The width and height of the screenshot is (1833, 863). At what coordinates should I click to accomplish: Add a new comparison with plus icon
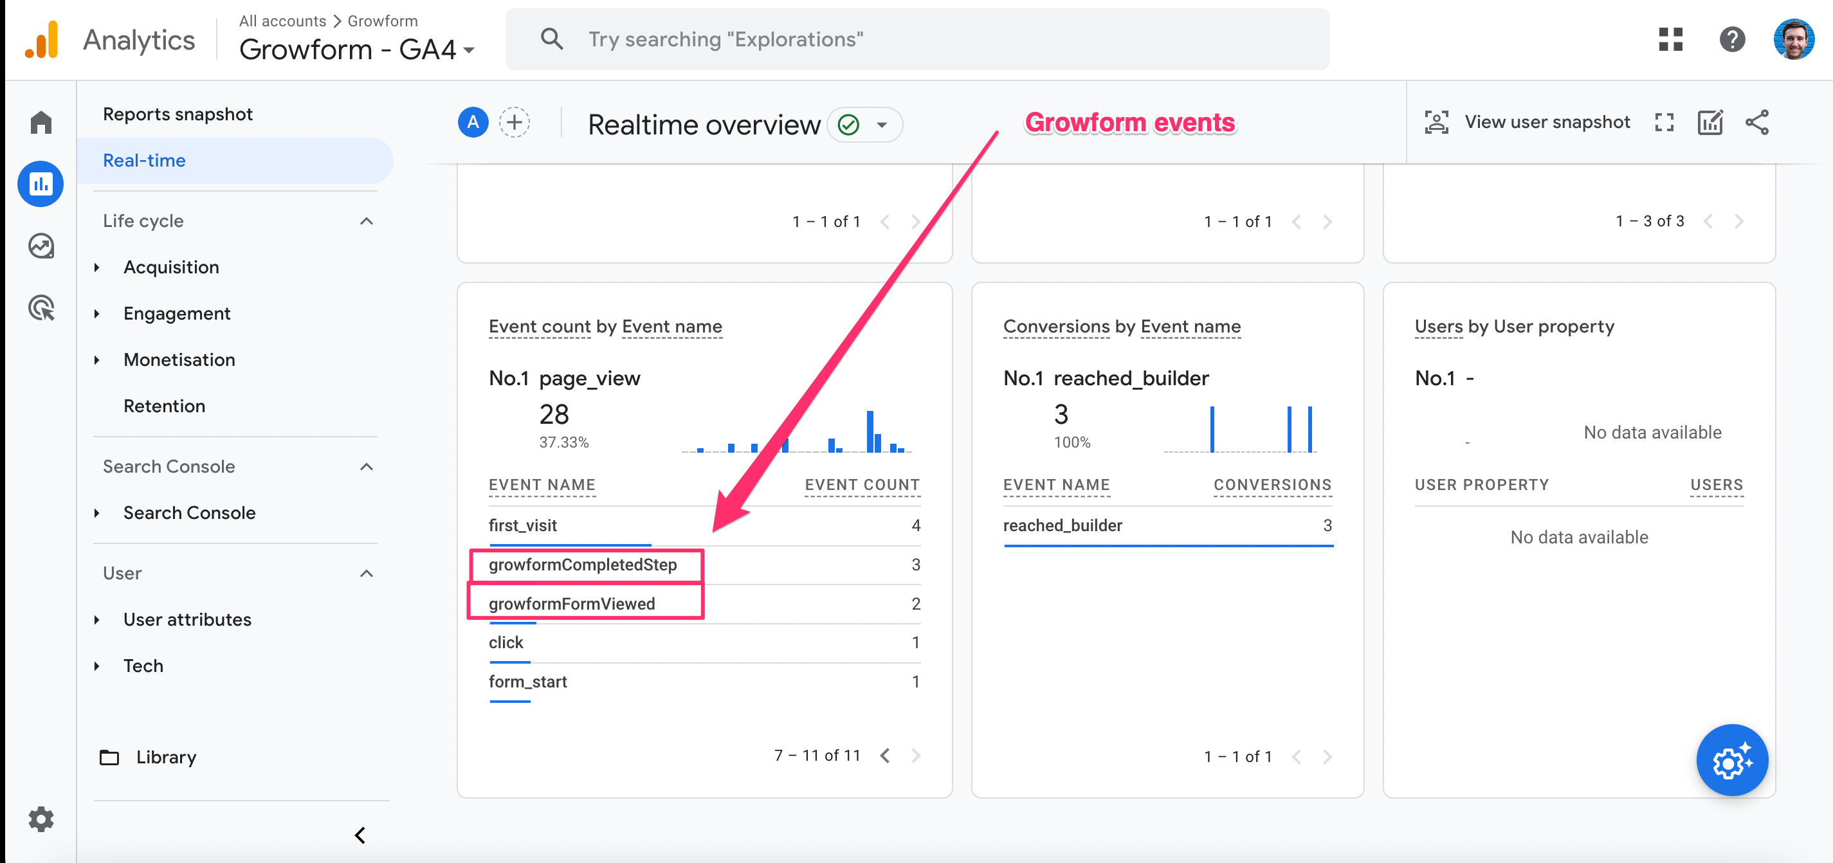[515, 122]
